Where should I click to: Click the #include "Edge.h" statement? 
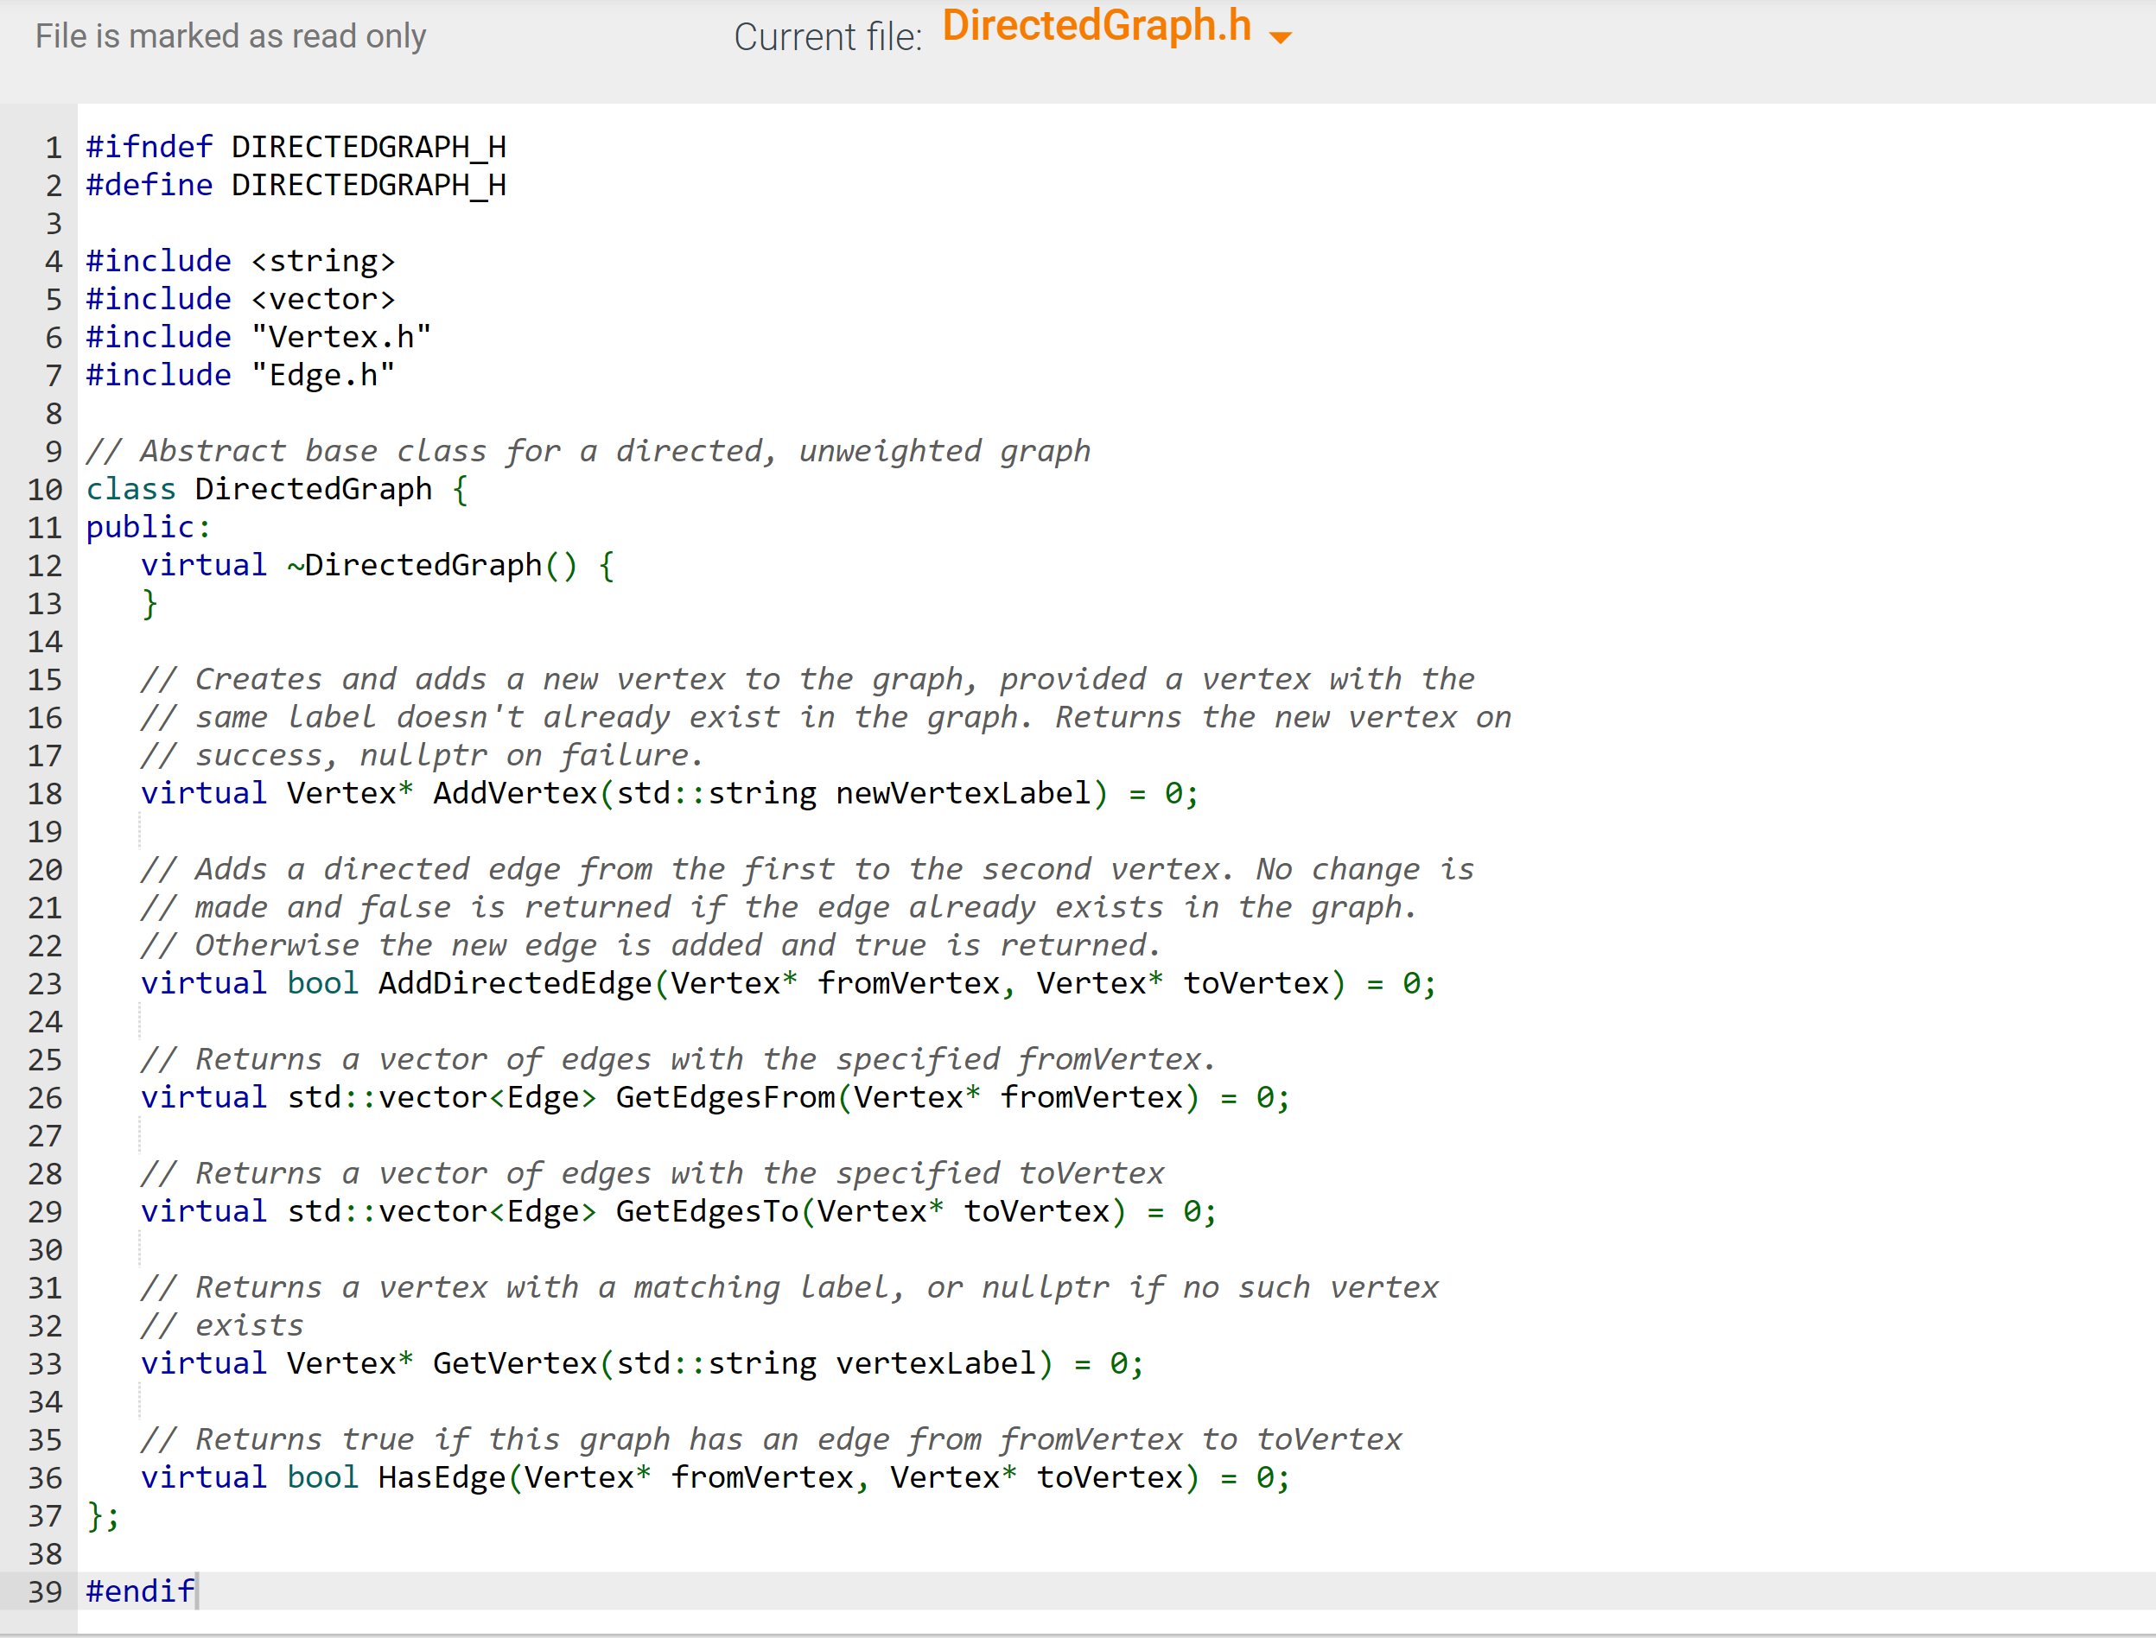(x=238, y=374)
